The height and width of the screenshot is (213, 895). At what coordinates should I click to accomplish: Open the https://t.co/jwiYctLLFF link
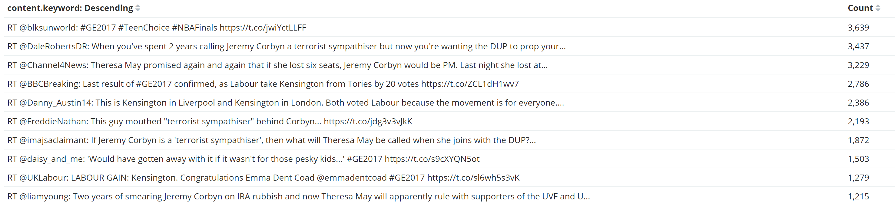click(263, 28)
